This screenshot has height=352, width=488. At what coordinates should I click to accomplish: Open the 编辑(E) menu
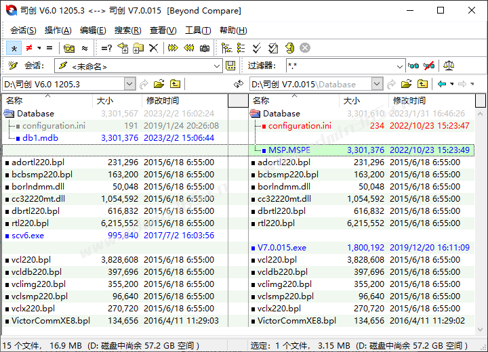point(93,30)
